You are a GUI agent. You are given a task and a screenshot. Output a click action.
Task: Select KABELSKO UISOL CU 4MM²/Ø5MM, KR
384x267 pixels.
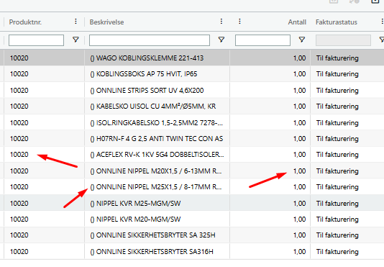(153, 107)
